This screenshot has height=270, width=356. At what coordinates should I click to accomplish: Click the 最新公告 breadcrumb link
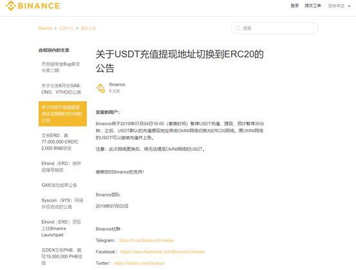88,28
